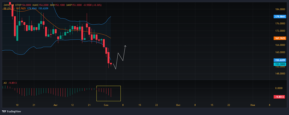The height and width of the screenshot is (115, 289).
Task: Click the Сен month label on time axis
Action: (x=106, y=105)
